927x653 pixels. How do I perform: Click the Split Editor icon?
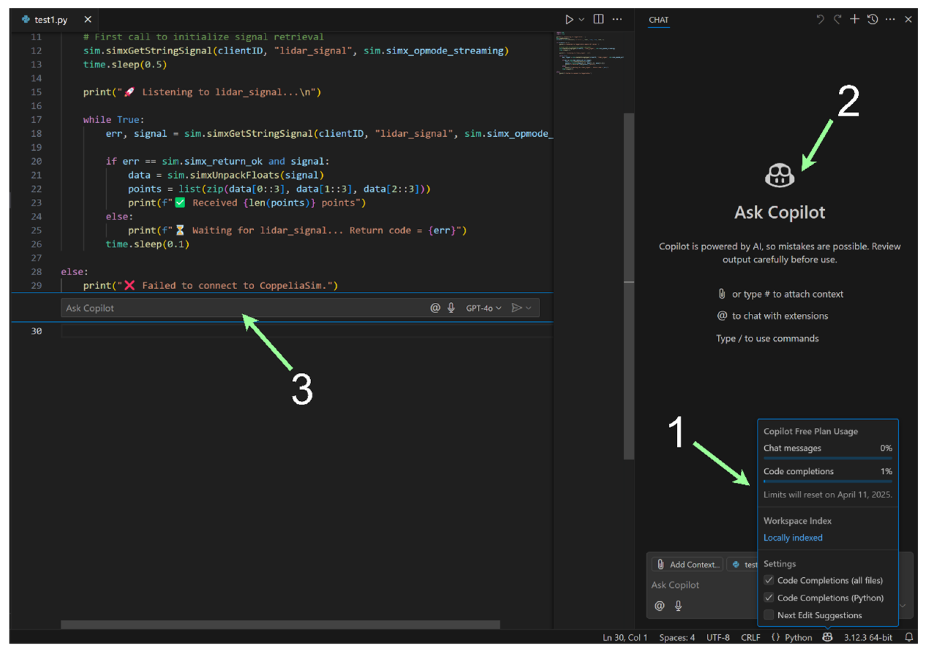click(598, 19)
